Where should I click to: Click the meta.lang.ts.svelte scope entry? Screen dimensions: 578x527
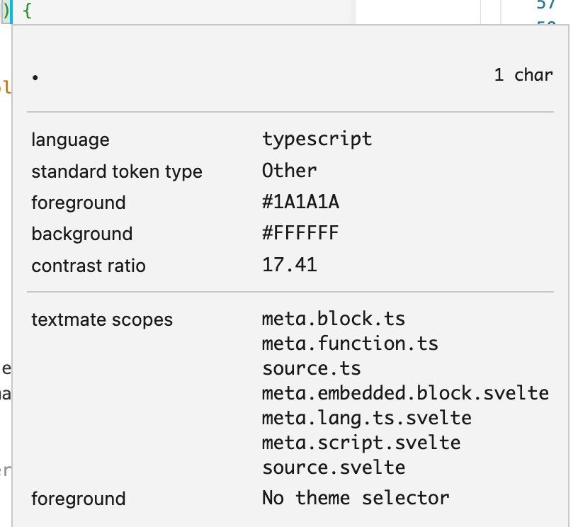click(366, 417)
